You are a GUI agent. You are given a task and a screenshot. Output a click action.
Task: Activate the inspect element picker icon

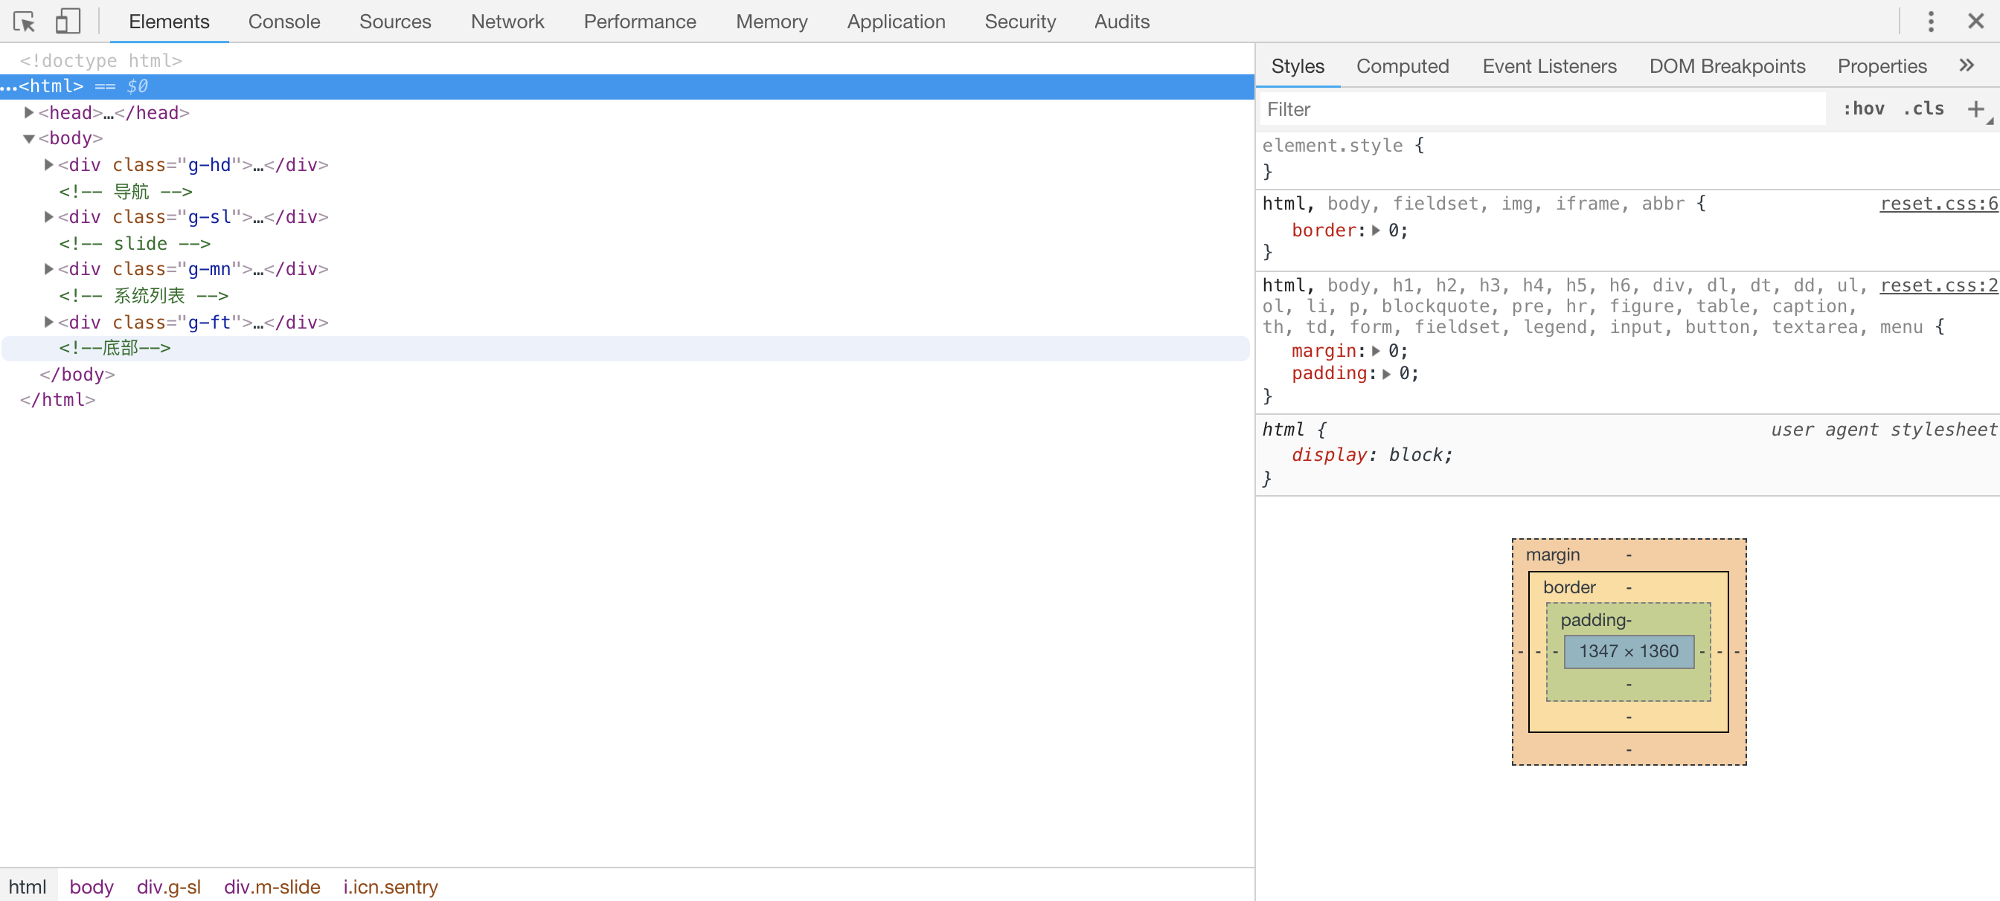pyautogui.click(x=24, y=21)
